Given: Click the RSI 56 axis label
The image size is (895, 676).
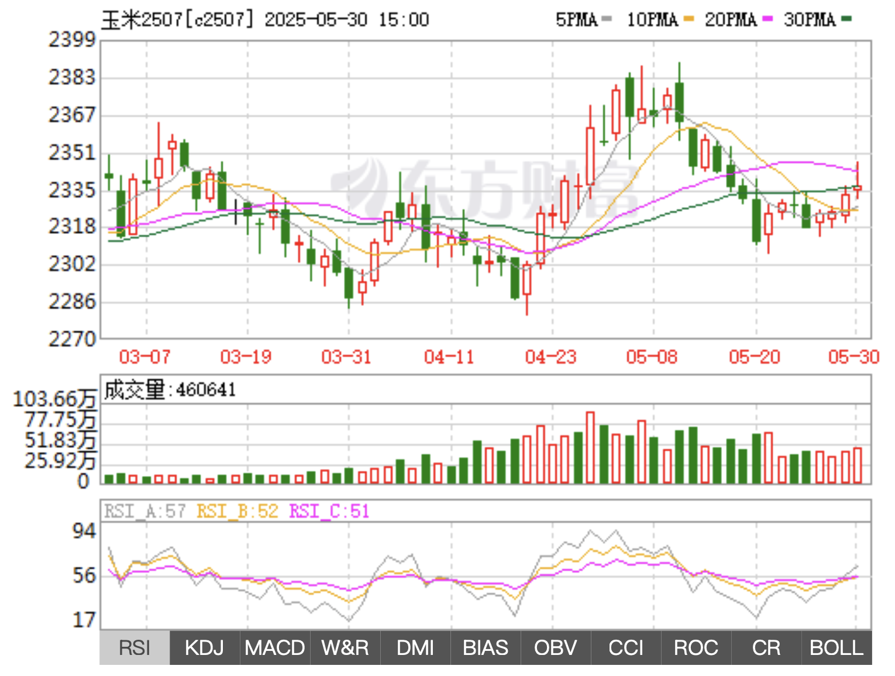Looking at the screenshot, I should [84, 576].
